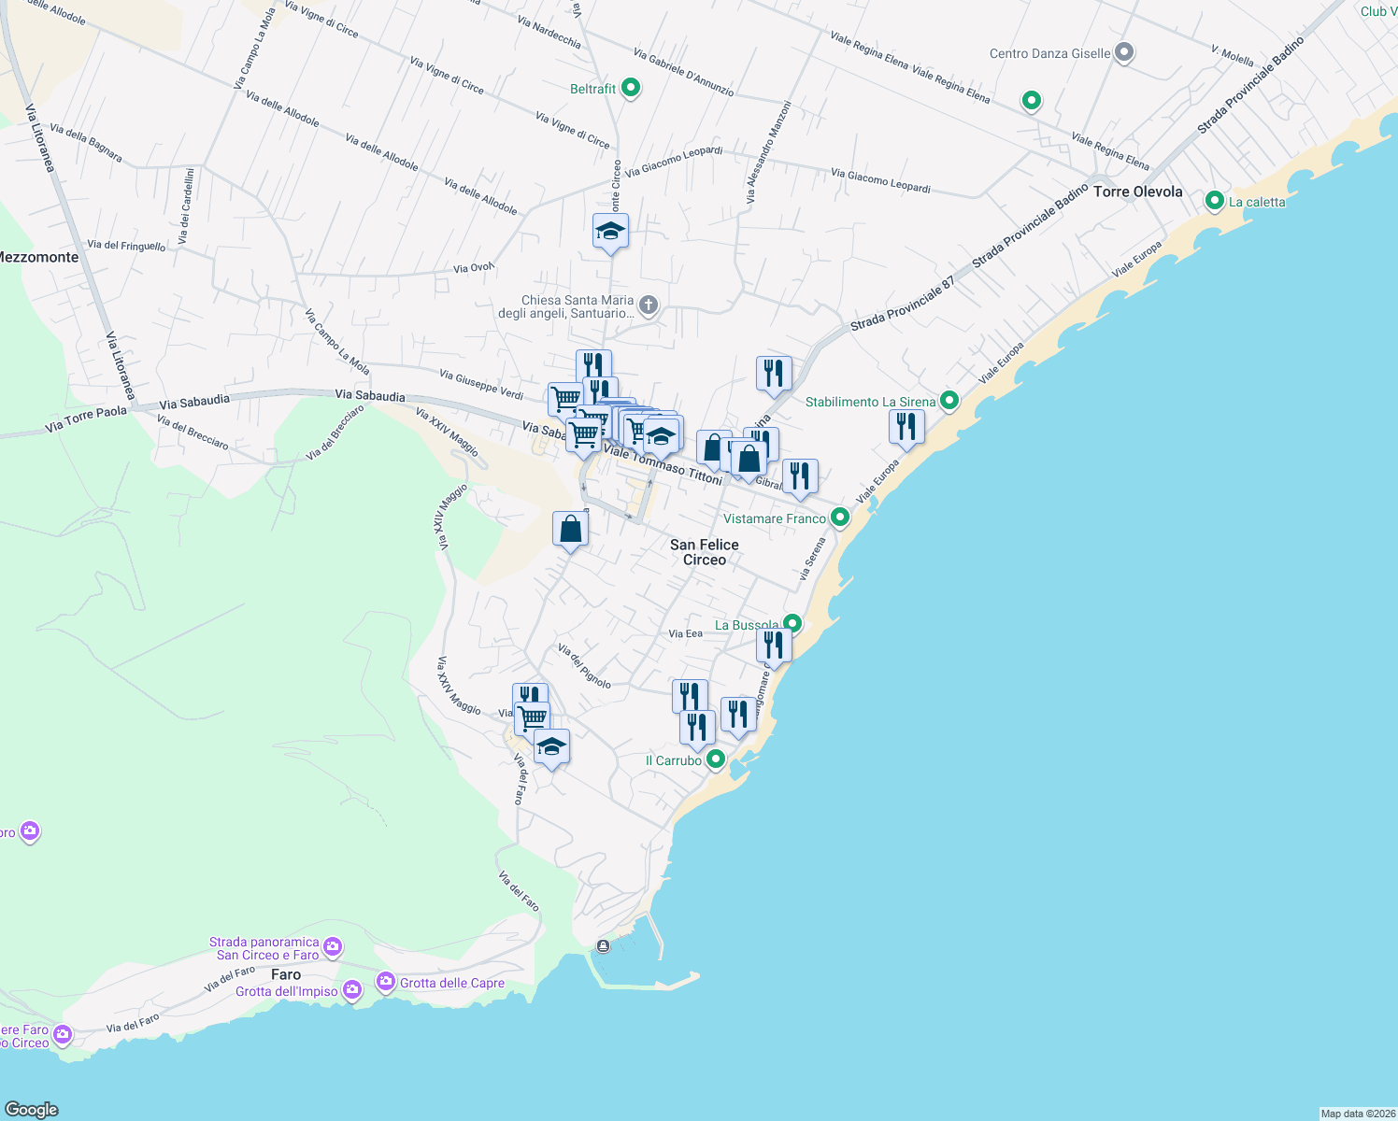Select the grocery cart icon near Via del Pignolo

point(531,716)
